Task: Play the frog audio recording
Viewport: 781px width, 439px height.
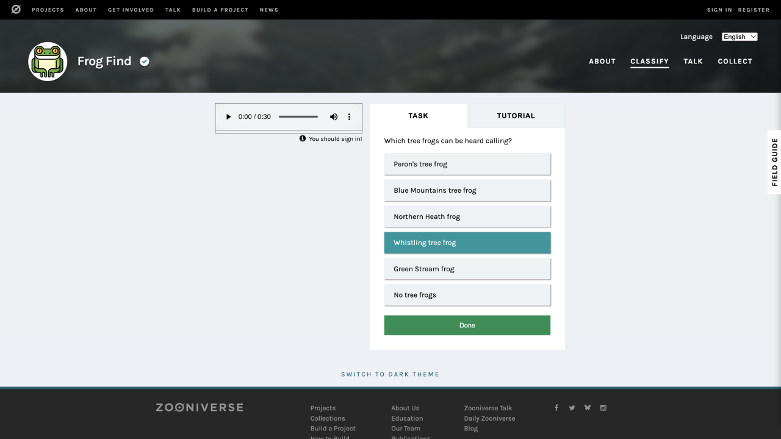Action: click(x=229, y=116)
